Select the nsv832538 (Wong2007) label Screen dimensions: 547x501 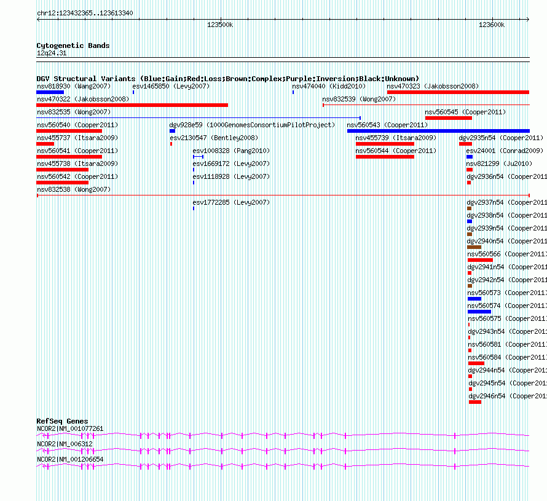point(74,189)
